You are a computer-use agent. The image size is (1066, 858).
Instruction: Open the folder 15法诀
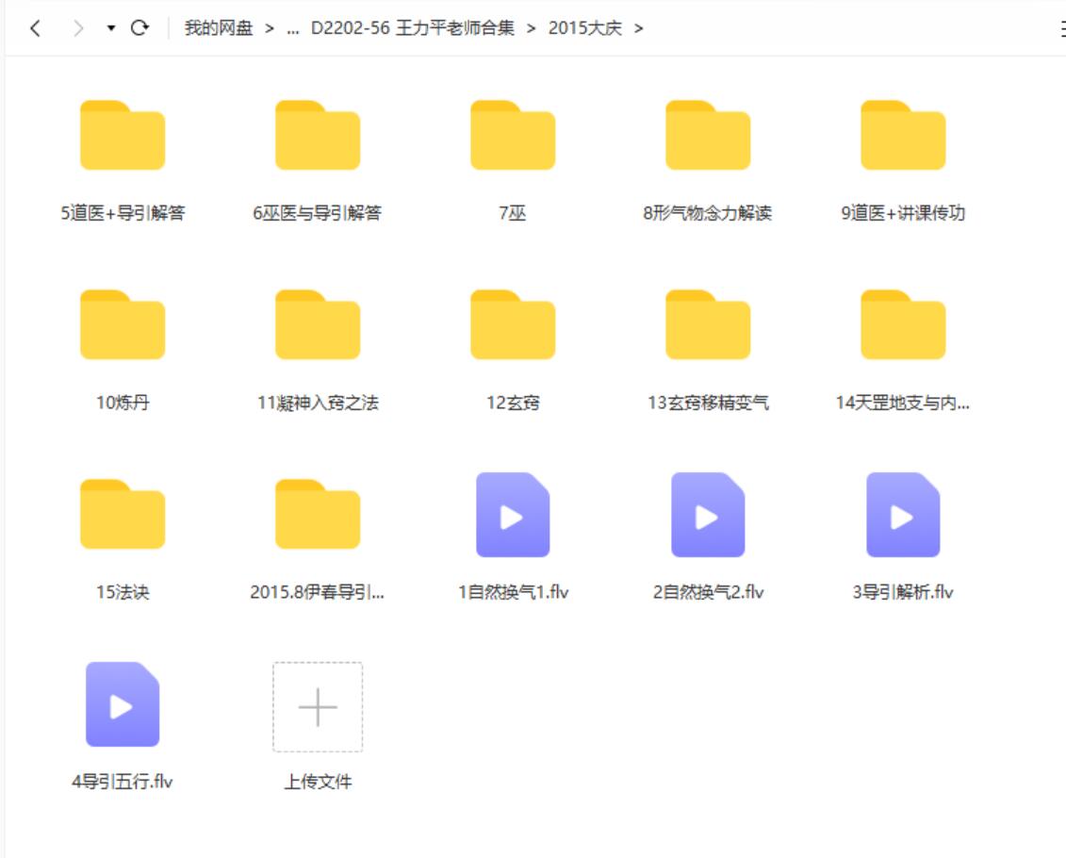(x=122, y=514)
